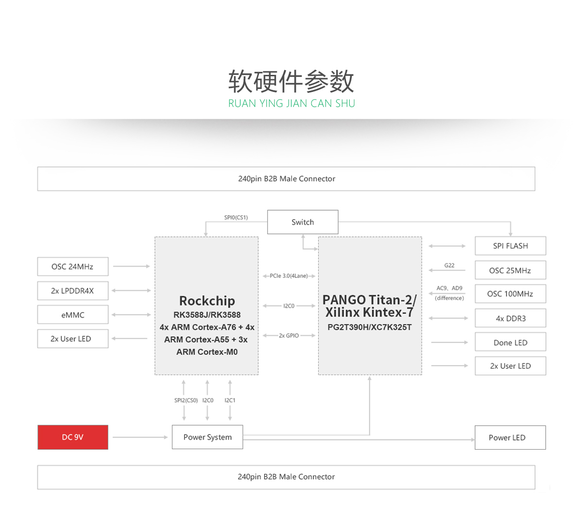Click the PCIe 3.0(4Lane) link label
The image size is (583, 506).
click(x=289, y=276)
